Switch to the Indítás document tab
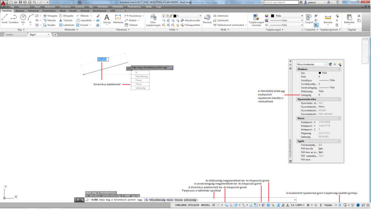 10,35
